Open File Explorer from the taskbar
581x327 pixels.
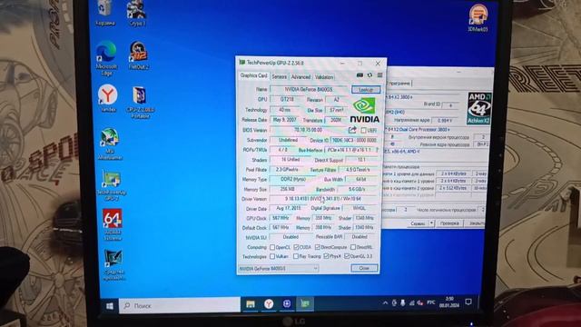251,304
